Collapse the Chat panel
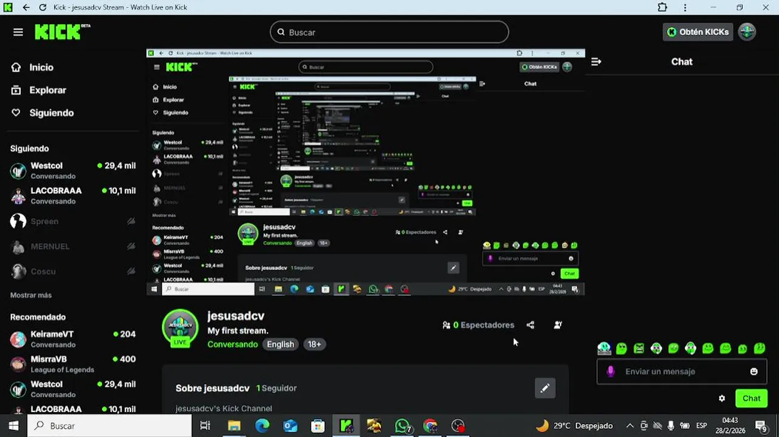Screen dimensions: 779x437 (x=596, y=61)
